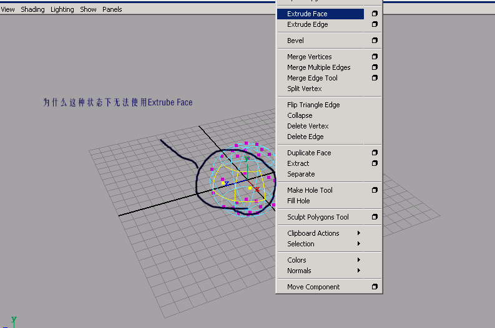Activate the Merge Edge Tool entry

click(x=320, y=78)
